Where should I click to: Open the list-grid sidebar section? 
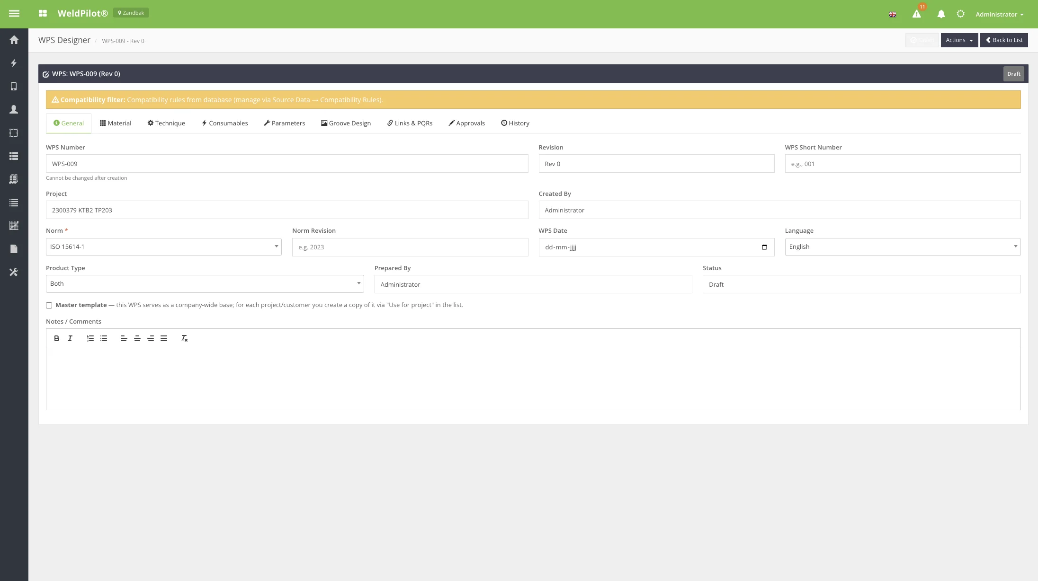14,156
